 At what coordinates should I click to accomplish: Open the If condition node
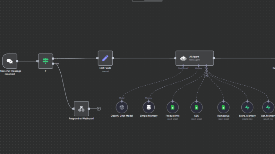click(x=45, y=61)
